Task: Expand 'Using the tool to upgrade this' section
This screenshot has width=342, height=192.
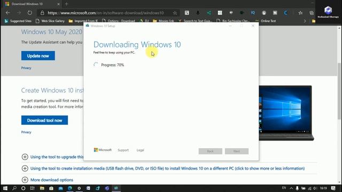Action: click(x=52, y=157)
